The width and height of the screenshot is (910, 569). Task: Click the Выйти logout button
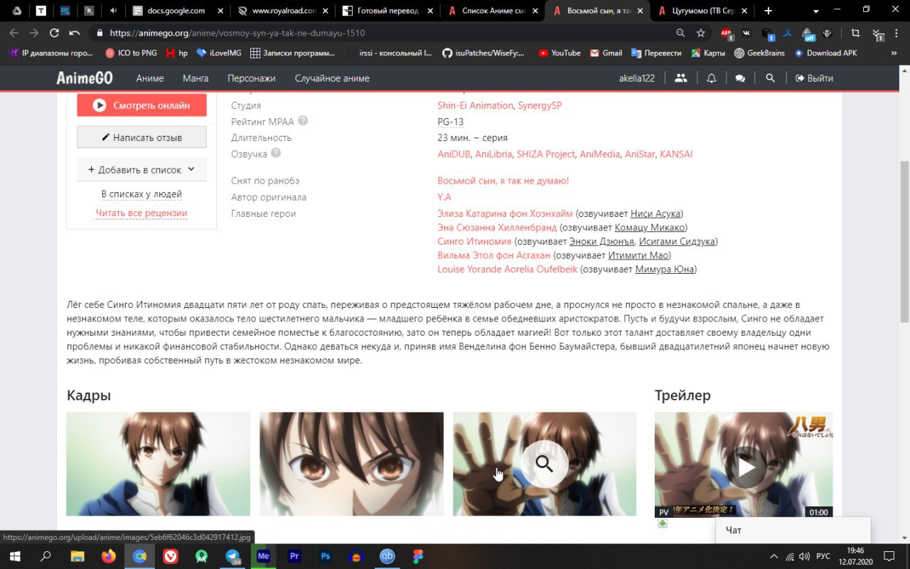814,78
